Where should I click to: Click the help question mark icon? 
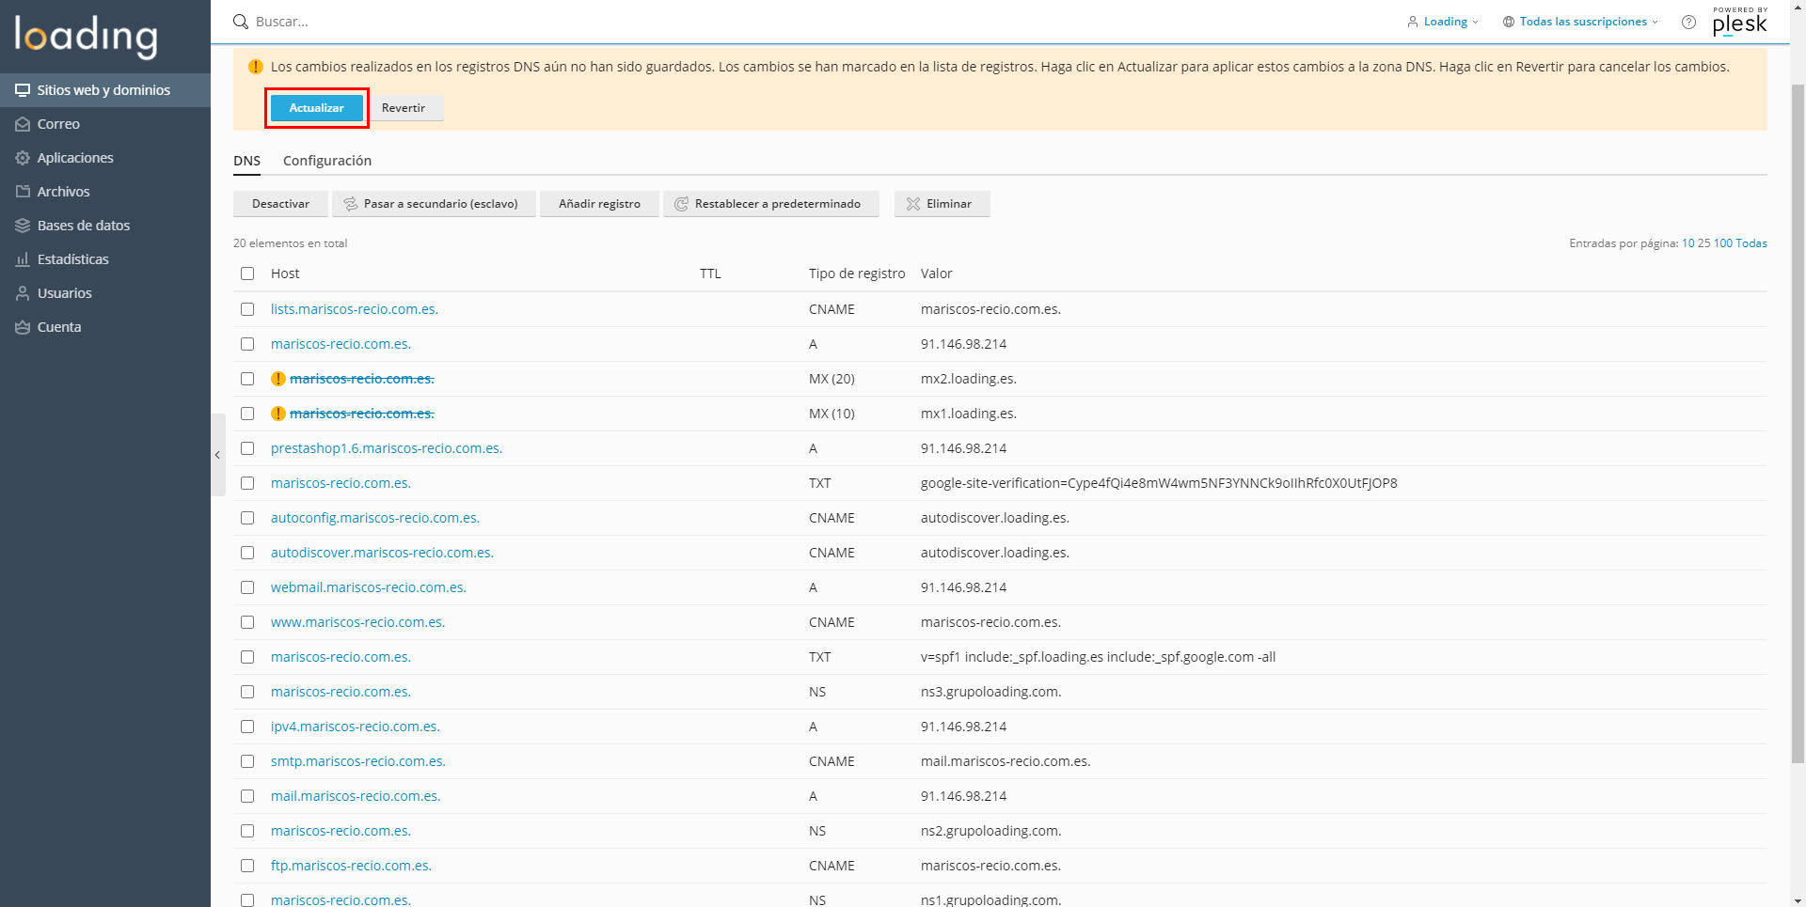[1688, 22]
